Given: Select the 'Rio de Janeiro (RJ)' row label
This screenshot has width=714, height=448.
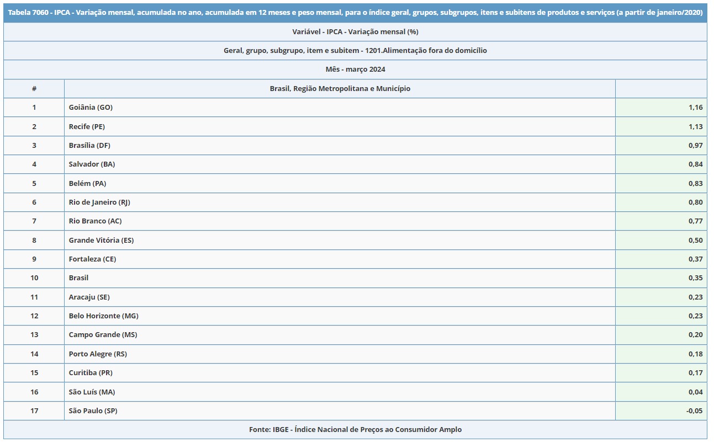Looking at the screenshot, I should [x=99, y=202].
